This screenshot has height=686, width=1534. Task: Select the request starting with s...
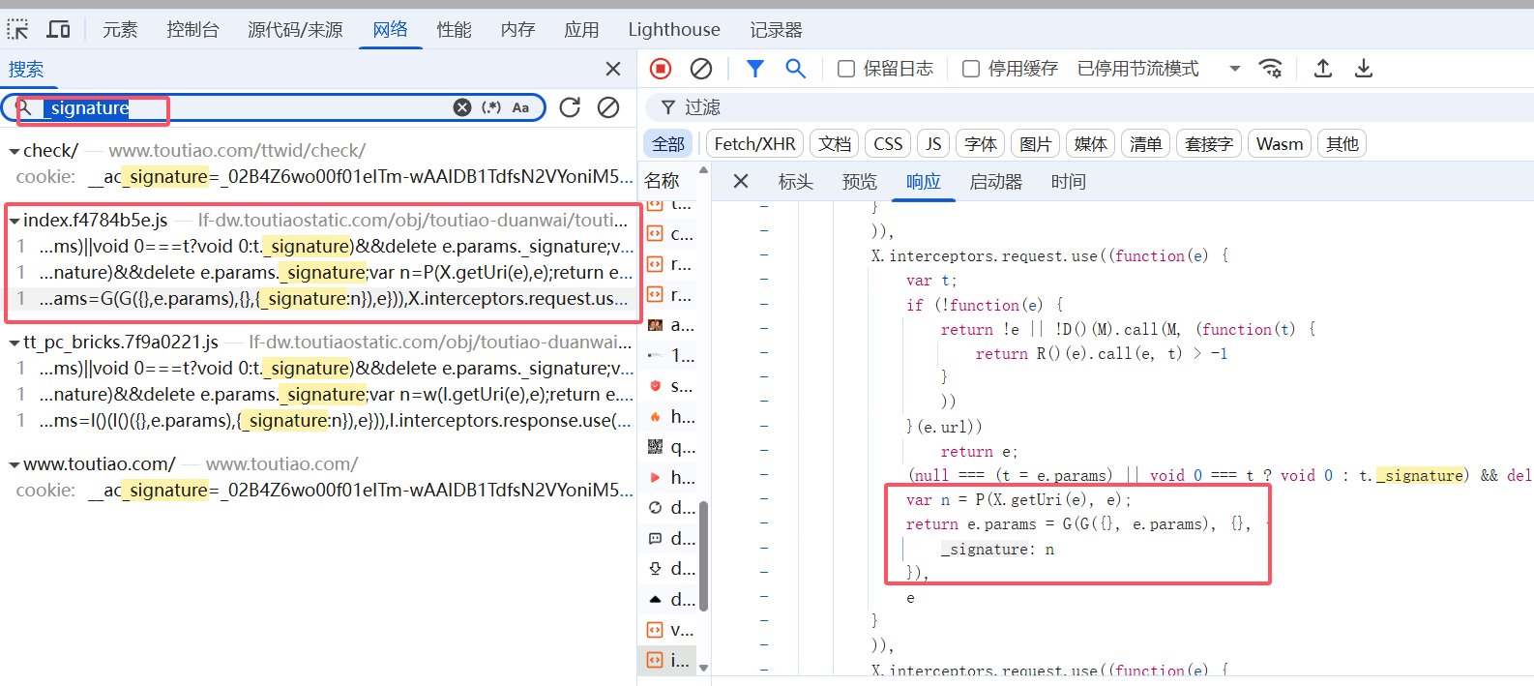pos(669,386)
